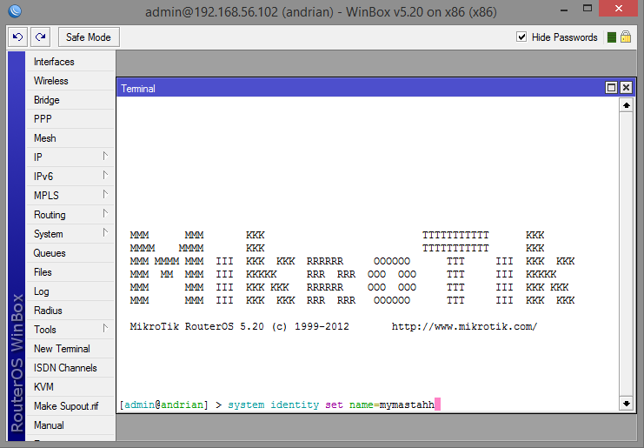Image resolution: width=644 pixels, height=448 pixels.
Task: Click the Terminal window title bar
Action: point(361,88)
